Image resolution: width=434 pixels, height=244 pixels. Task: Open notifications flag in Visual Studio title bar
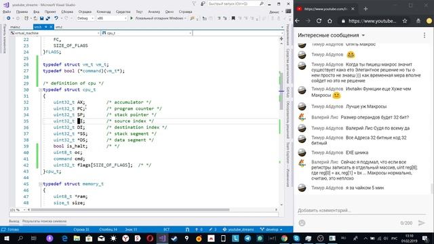point(194,3)
